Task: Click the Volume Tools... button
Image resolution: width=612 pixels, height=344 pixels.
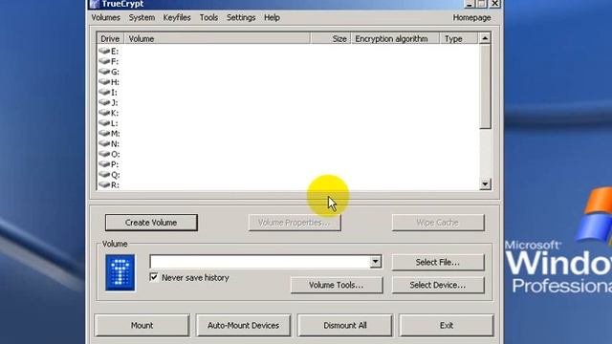Action: pos(336,285)
